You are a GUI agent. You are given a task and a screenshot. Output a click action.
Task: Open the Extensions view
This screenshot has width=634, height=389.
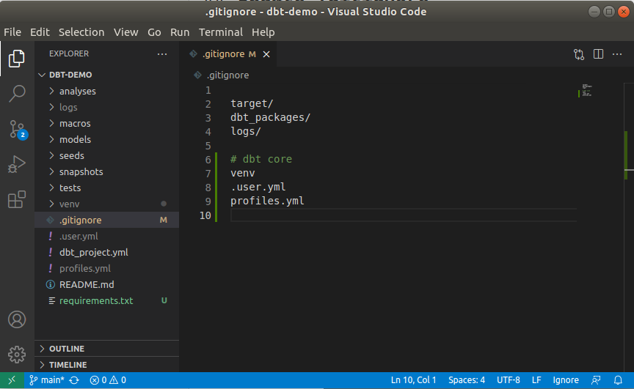click(17, 199)
